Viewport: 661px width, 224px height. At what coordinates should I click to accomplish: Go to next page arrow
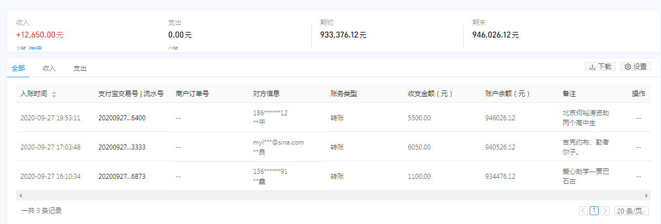[605, 211]
